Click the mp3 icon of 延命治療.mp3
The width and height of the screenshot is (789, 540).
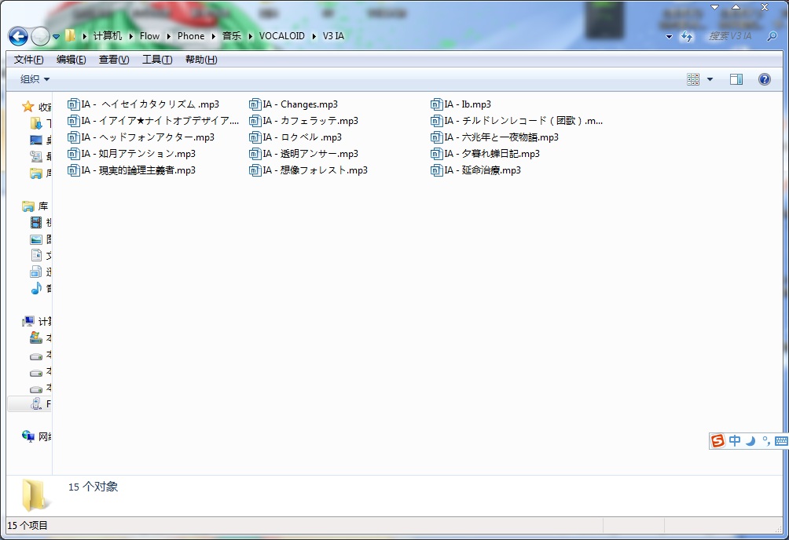point(436,170)
